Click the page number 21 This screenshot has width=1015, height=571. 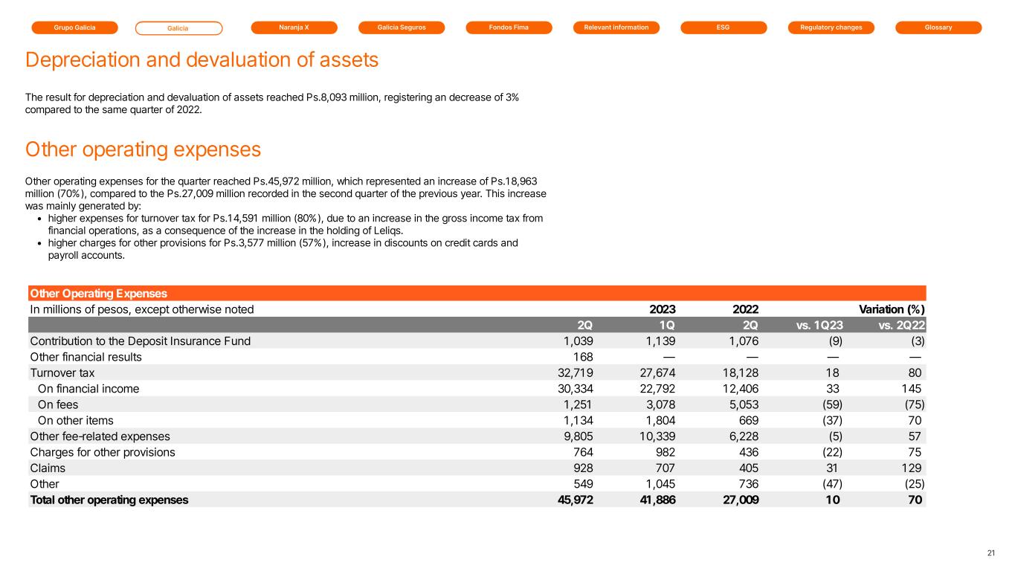[x=990, y=552]
